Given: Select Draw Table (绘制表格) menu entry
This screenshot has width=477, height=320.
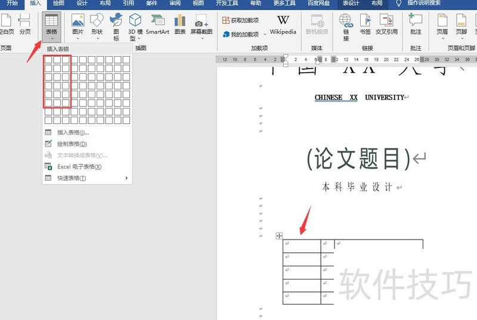Looking at the screenshot, I should click(x=72, y=144).
